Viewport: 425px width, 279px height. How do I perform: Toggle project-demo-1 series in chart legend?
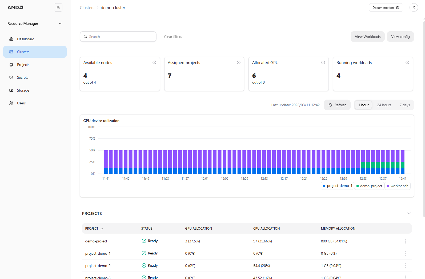click(x=338, y=186)
